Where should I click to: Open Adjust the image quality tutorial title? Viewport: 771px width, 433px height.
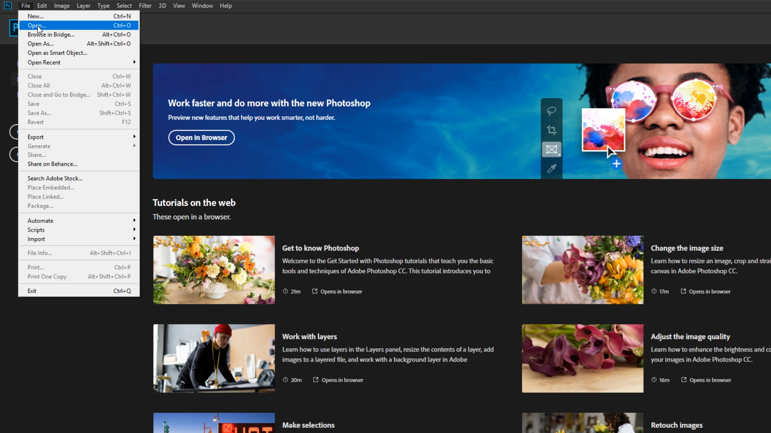point(690,337)
